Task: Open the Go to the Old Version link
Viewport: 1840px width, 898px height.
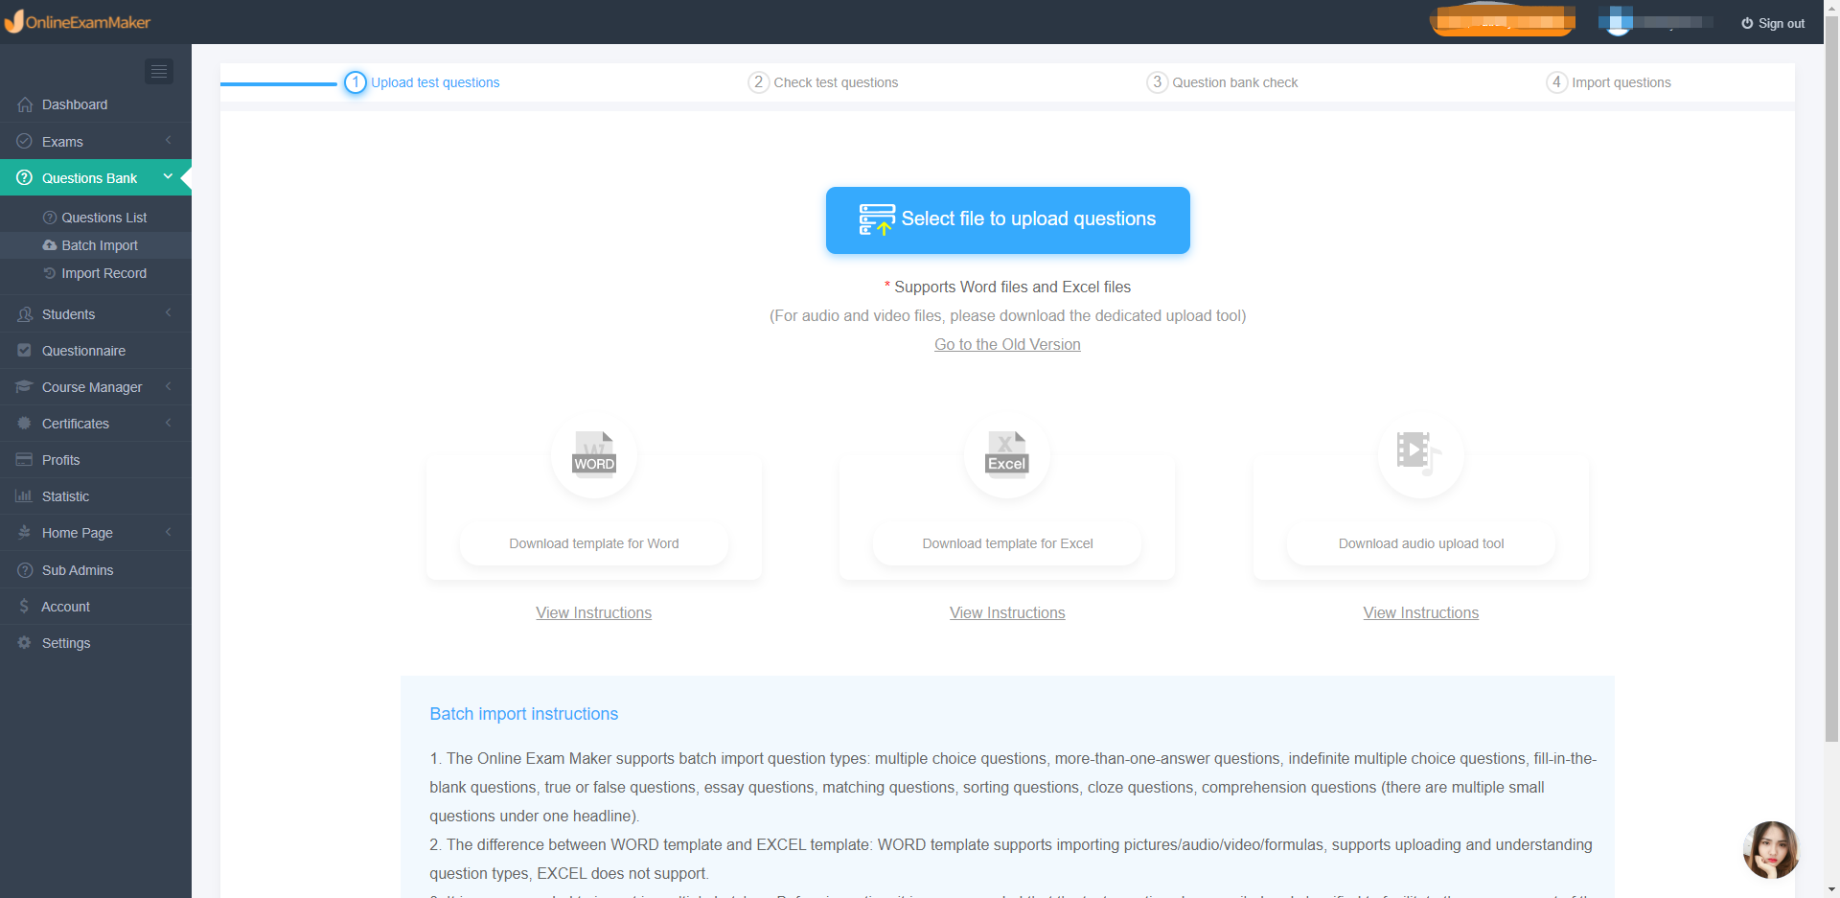Action: coord(1007,344)
